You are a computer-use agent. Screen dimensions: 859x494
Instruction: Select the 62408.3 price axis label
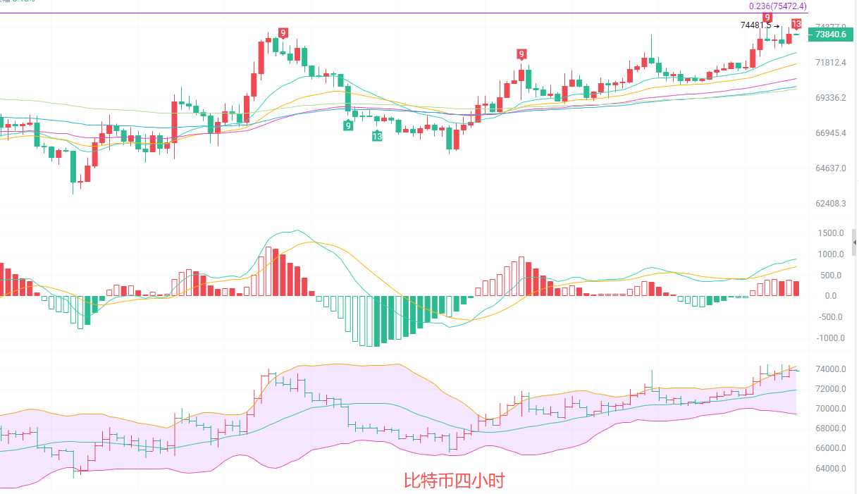click(x=830, y=204)
